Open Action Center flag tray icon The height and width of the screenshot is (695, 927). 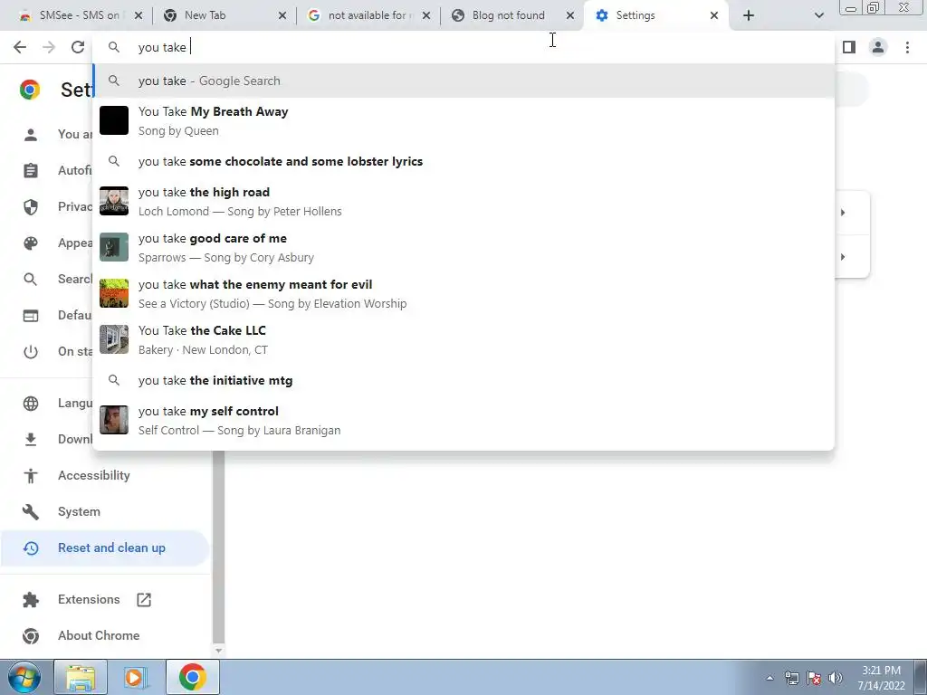coord(814,678)
